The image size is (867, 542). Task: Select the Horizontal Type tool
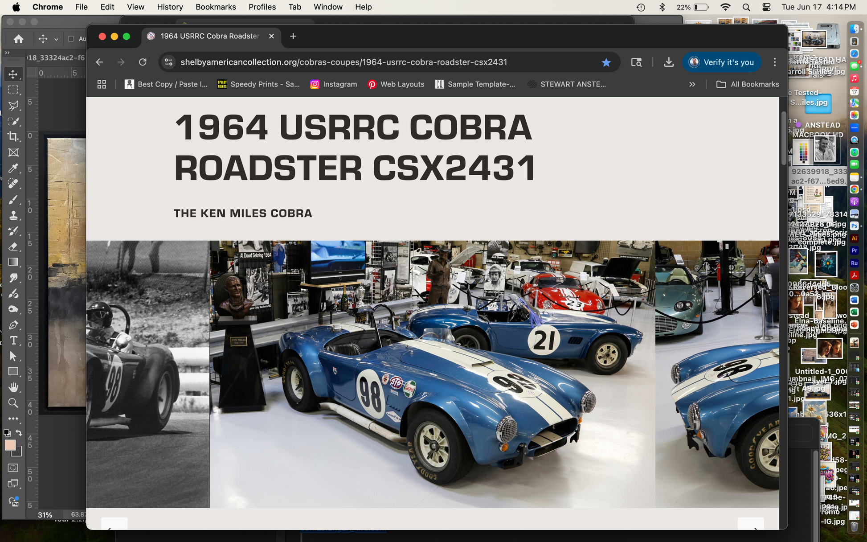[13, 341]
